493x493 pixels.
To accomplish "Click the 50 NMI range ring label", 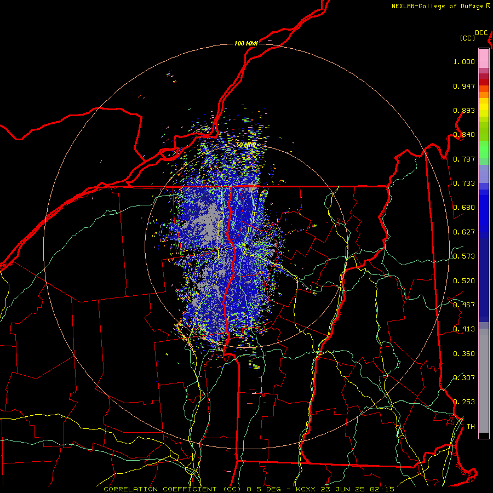I will pos(246,145).
